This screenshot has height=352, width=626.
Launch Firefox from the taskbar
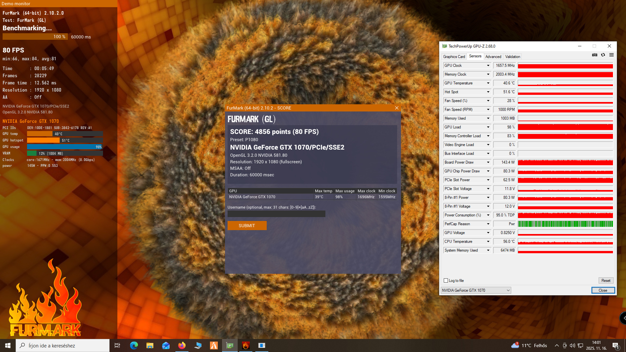[182, 345]
